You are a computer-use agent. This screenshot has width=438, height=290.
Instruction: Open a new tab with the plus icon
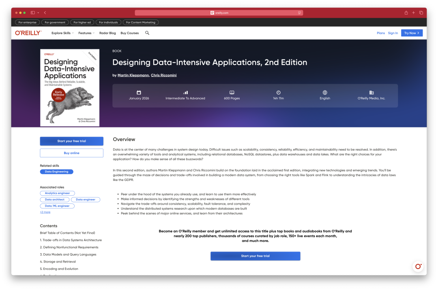tap(413, 13)
